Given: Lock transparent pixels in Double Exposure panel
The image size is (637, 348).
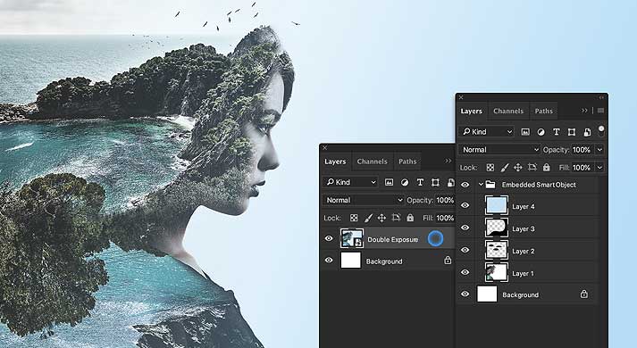Looking at the screenshot, I should click(x=354, y=219).
